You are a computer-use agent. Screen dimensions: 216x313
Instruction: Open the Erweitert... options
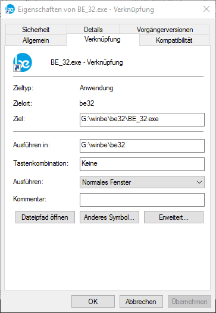[x=174, y=217]
